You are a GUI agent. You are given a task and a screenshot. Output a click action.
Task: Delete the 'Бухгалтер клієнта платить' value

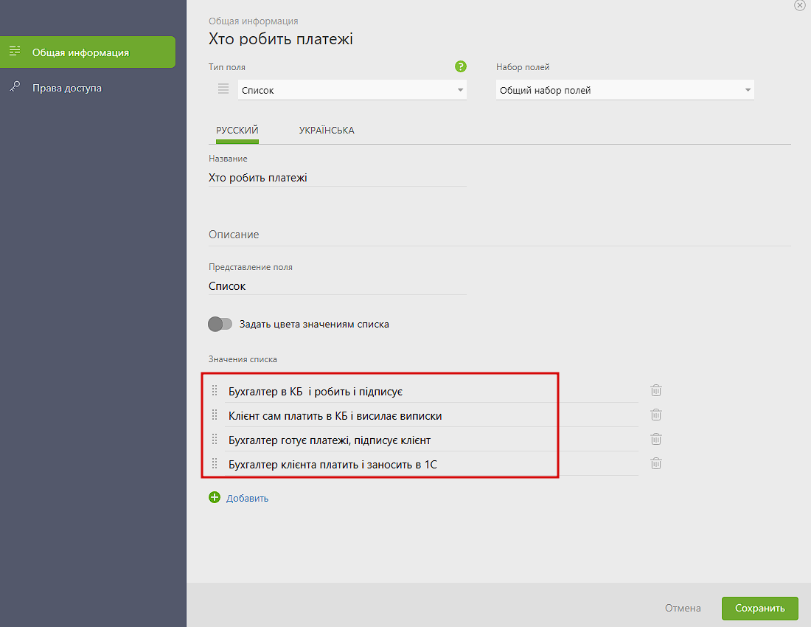tap(656, 463)
